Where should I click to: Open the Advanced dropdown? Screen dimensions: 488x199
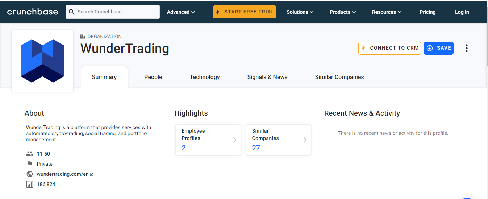tap(181, 12)
